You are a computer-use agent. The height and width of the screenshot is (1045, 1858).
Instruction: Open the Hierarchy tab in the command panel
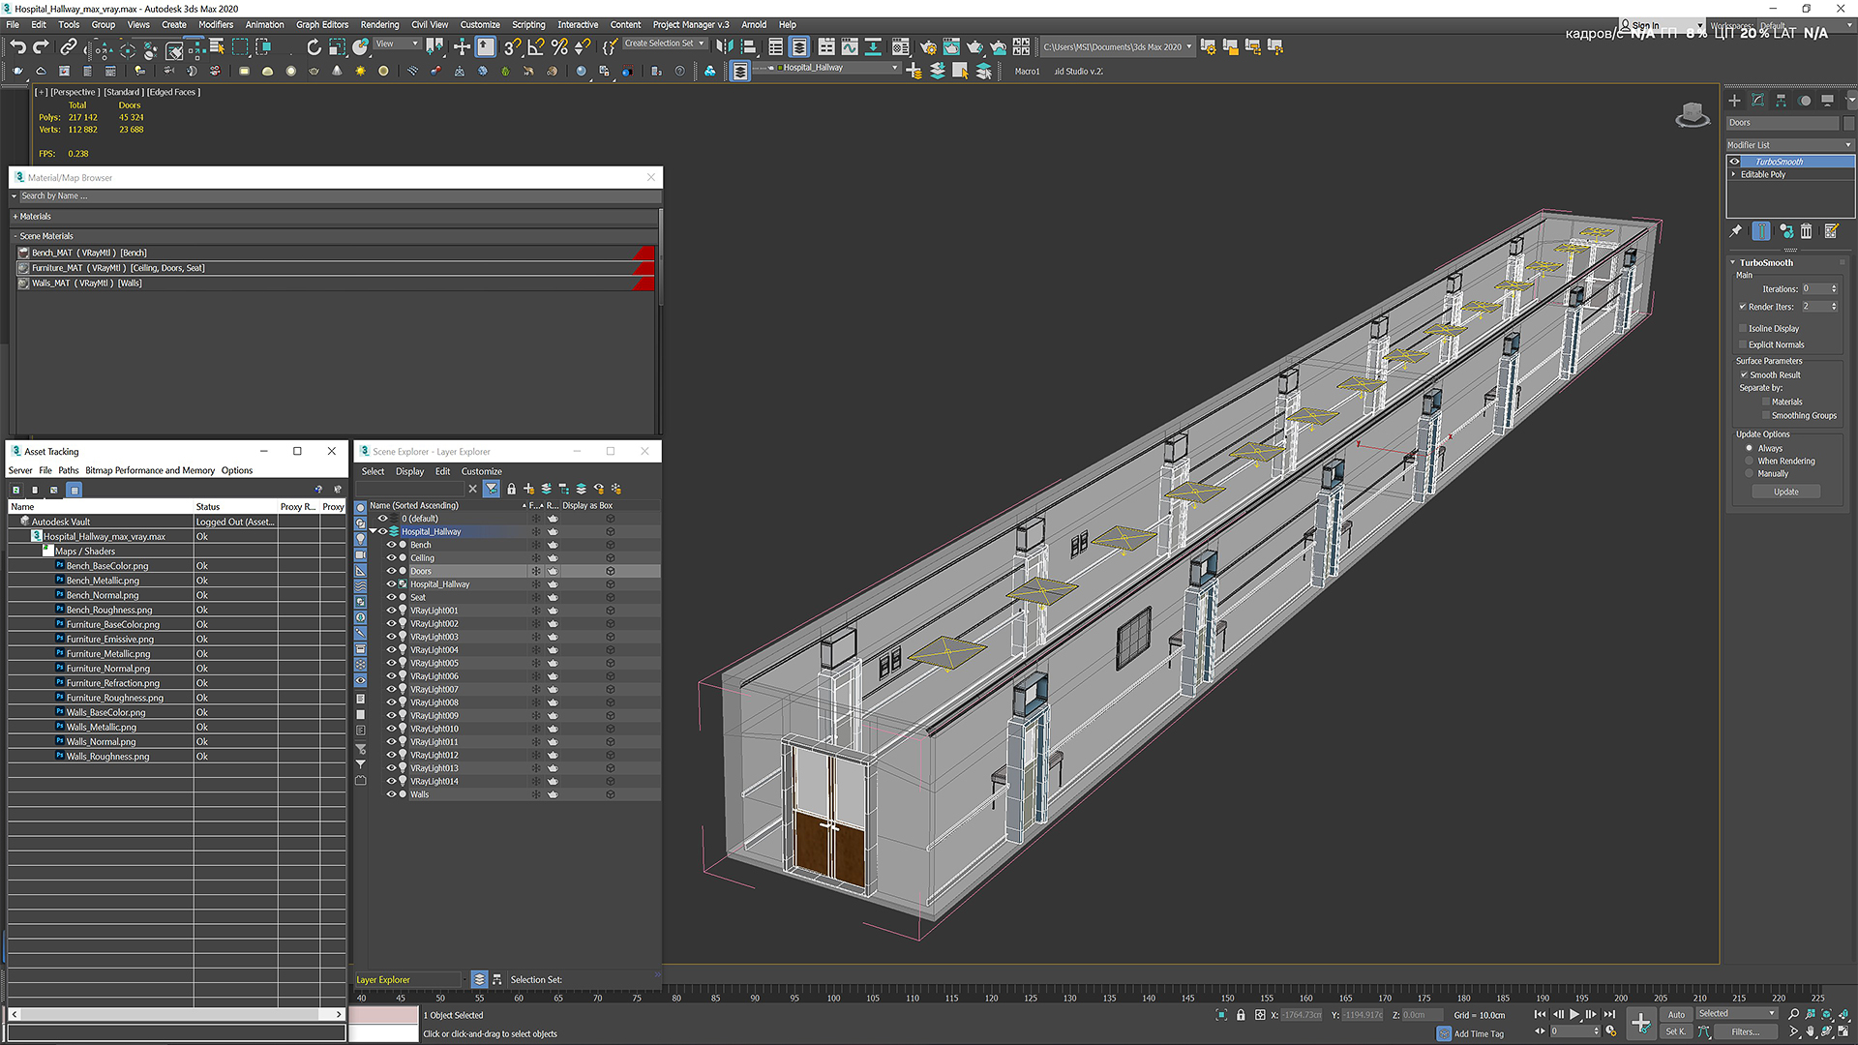(x=1781, y=100)
